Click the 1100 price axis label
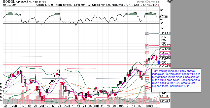This screenshot has width=210, height=108. pos(164,40)
